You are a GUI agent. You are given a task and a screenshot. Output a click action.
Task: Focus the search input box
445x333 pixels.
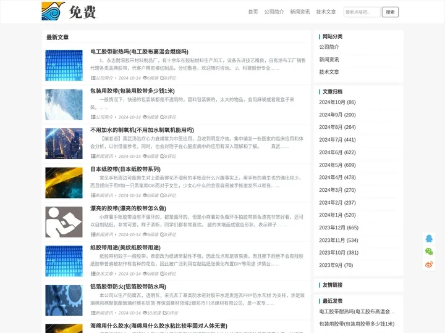(362, 12)
